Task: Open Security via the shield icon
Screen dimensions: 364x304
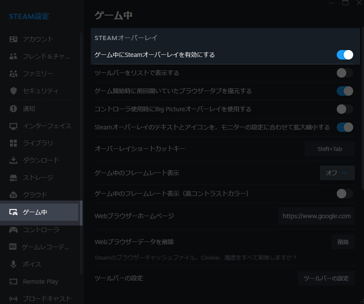Action: tap(13, 91)
